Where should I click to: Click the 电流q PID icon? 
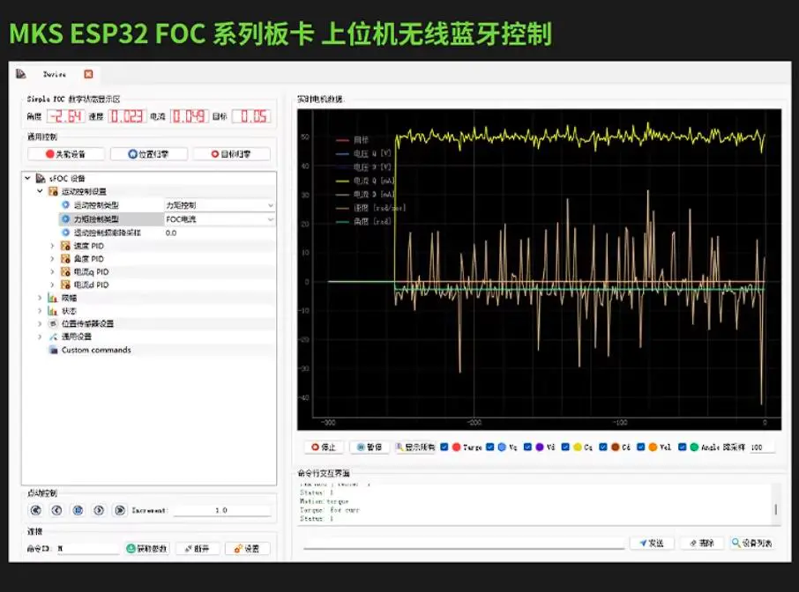pyautogui.click(x=66, y=272)
